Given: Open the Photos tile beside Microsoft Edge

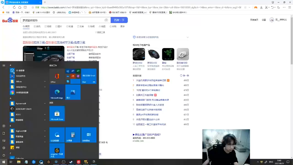Looking at the screenshot, I should point(73,92).
